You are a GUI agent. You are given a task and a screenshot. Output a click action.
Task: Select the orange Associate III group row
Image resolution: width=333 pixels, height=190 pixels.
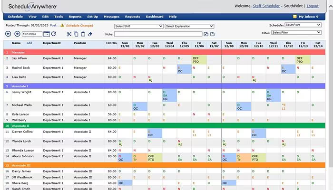[164, 165]
